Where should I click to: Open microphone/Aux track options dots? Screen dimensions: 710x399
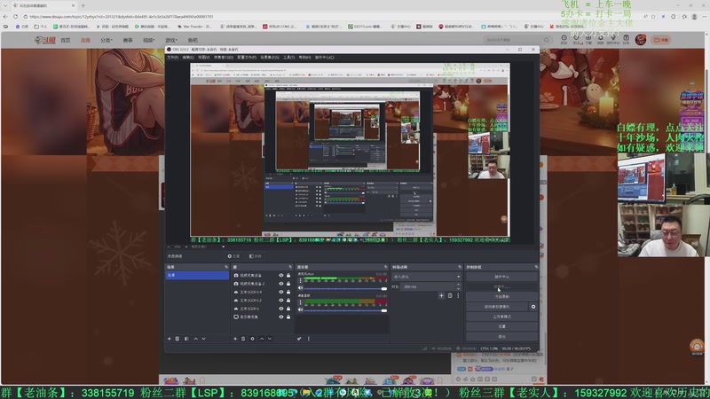tap(300, 280)
